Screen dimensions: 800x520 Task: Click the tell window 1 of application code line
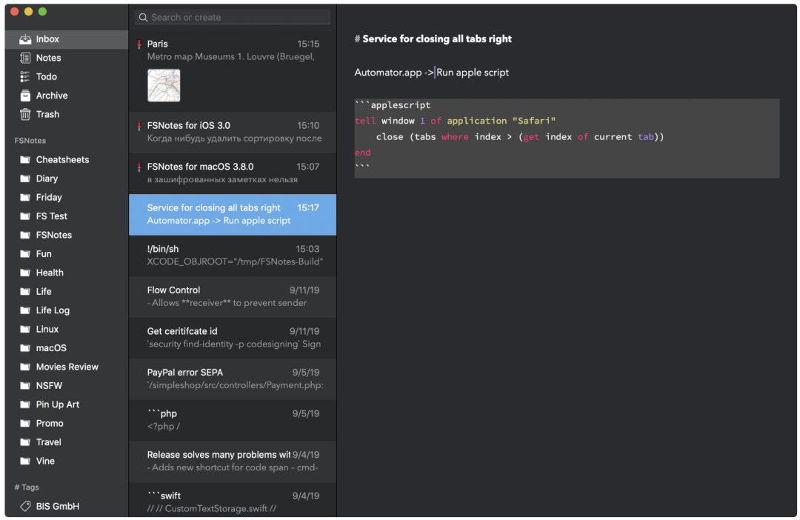(455, 121)
